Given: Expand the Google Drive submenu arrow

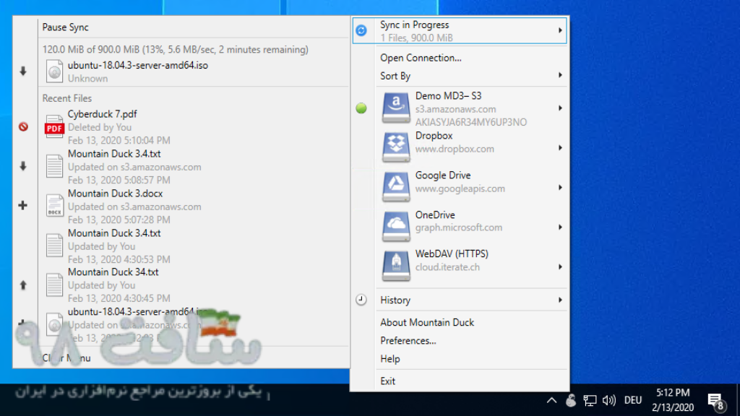Looking at the screenshot, I should coord(560,187).
